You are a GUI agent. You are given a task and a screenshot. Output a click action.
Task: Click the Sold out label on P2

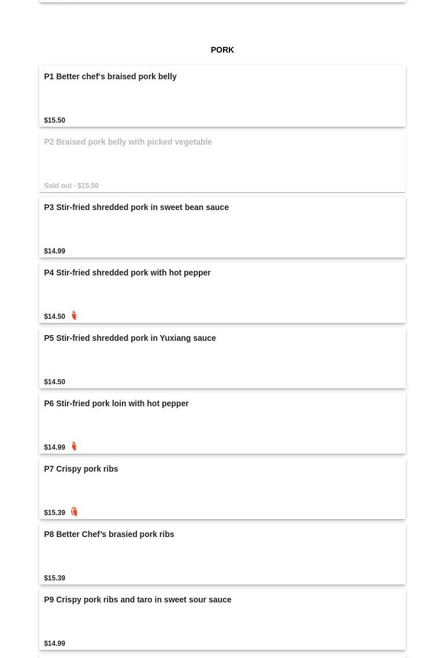(58, 186)
